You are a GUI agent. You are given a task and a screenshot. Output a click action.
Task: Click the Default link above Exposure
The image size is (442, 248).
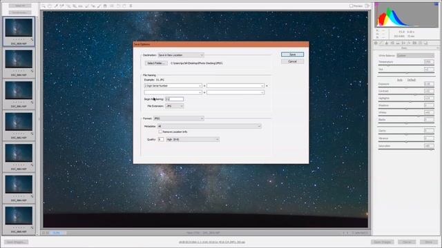(x=412, y=80)
